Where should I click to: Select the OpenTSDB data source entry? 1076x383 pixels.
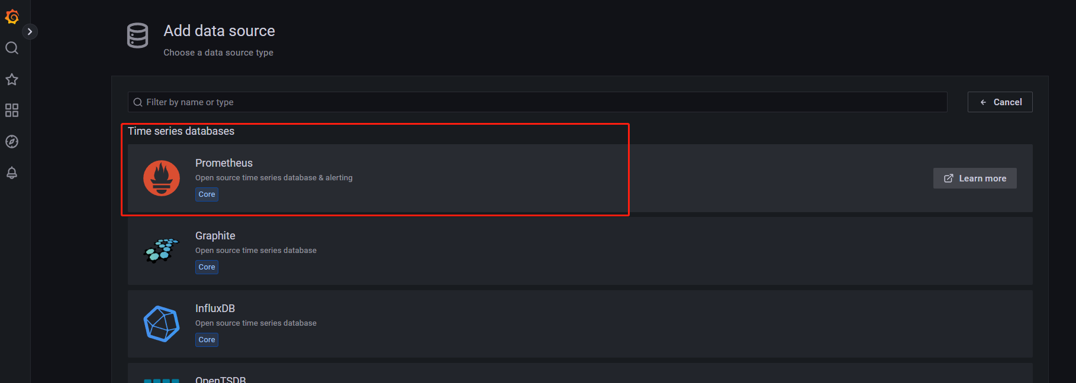pyautogui.click(x=221, y=379)
